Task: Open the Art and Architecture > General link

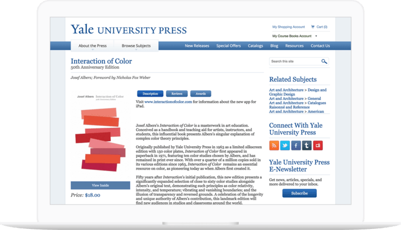Action: pyautogui.click(x=295, y=98)
